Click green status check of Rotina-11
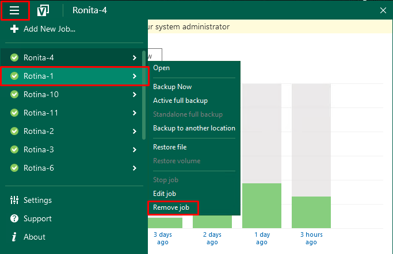This screenshot has width=393, height=254. 14,113
